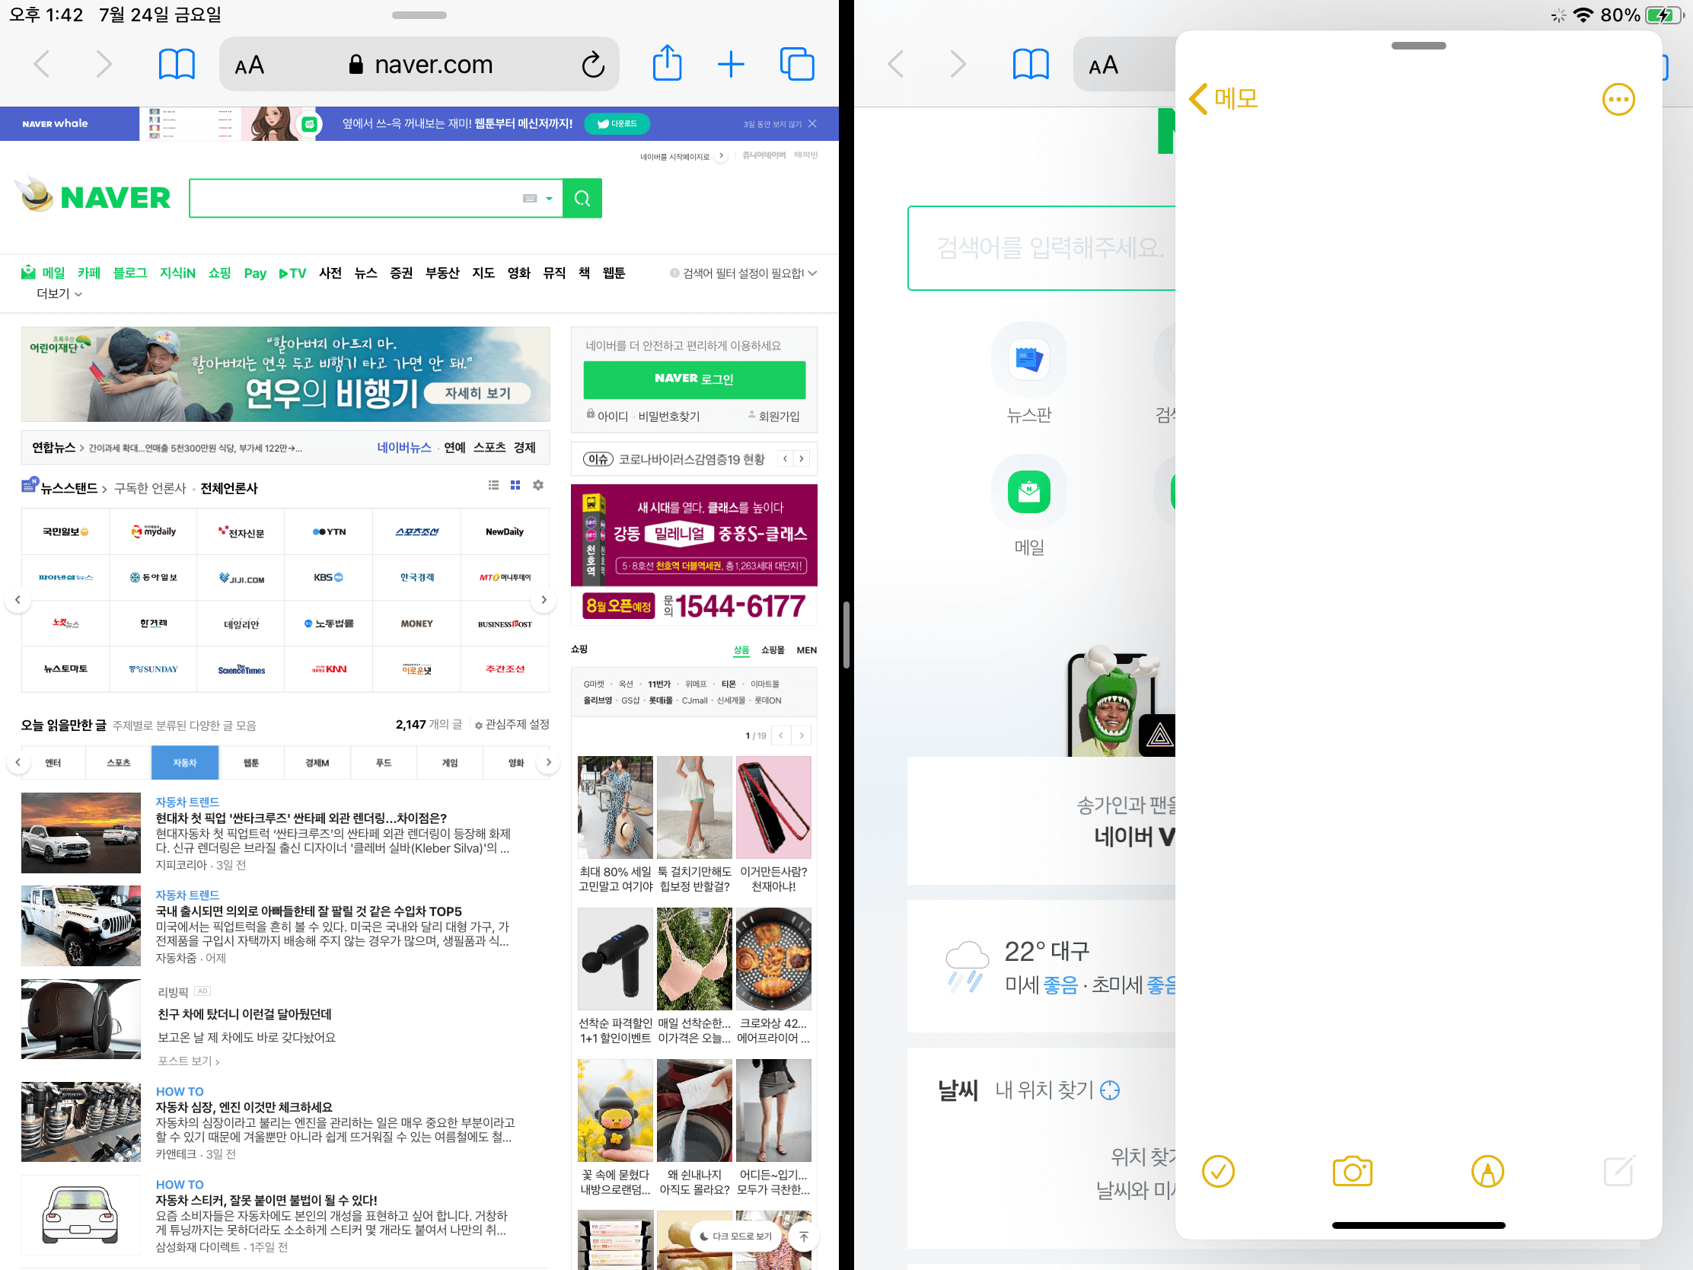Tap the Notes checklist icon

pyautogui.click(x=1218, y=1171)
